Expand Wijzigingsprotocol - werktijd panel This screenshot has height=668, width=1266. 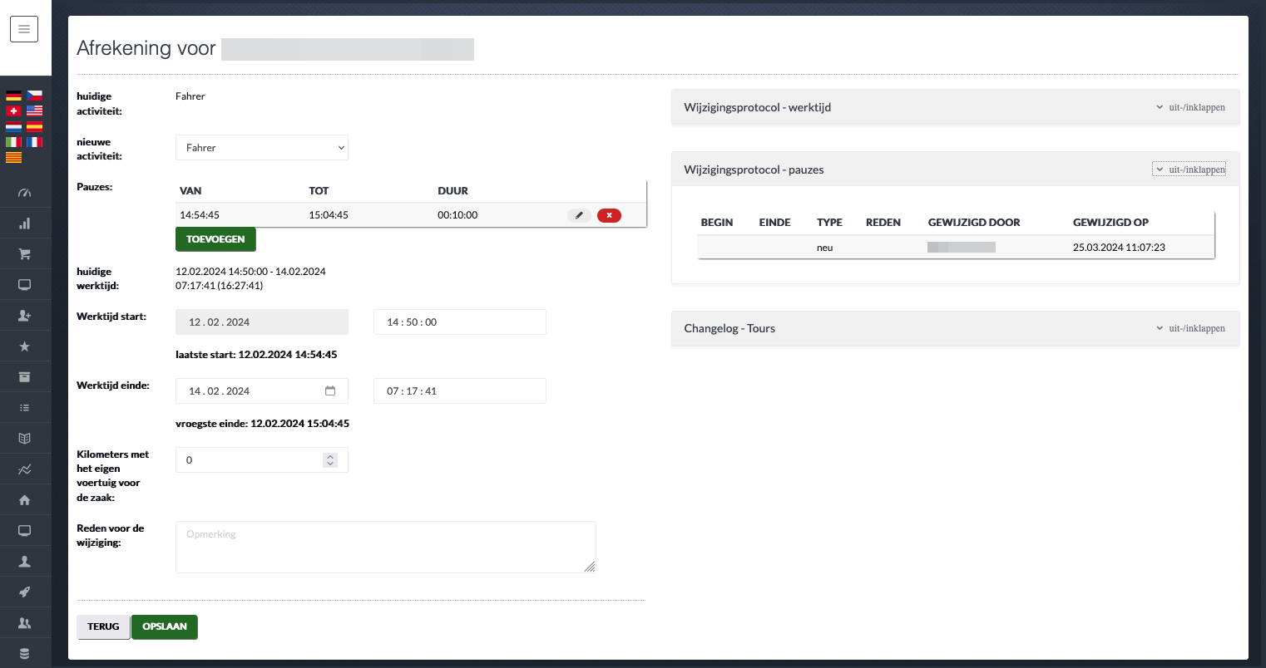1189,107
